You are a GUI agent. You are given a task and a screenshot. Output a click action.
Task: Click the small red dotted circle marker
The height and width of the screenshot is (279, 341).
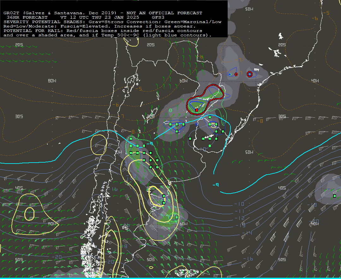click(236, 74)
